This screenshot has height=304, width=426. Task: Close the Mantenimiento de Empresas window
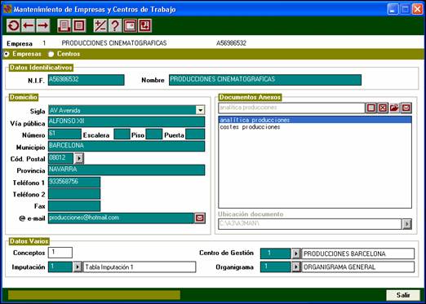tap(418, 9)
